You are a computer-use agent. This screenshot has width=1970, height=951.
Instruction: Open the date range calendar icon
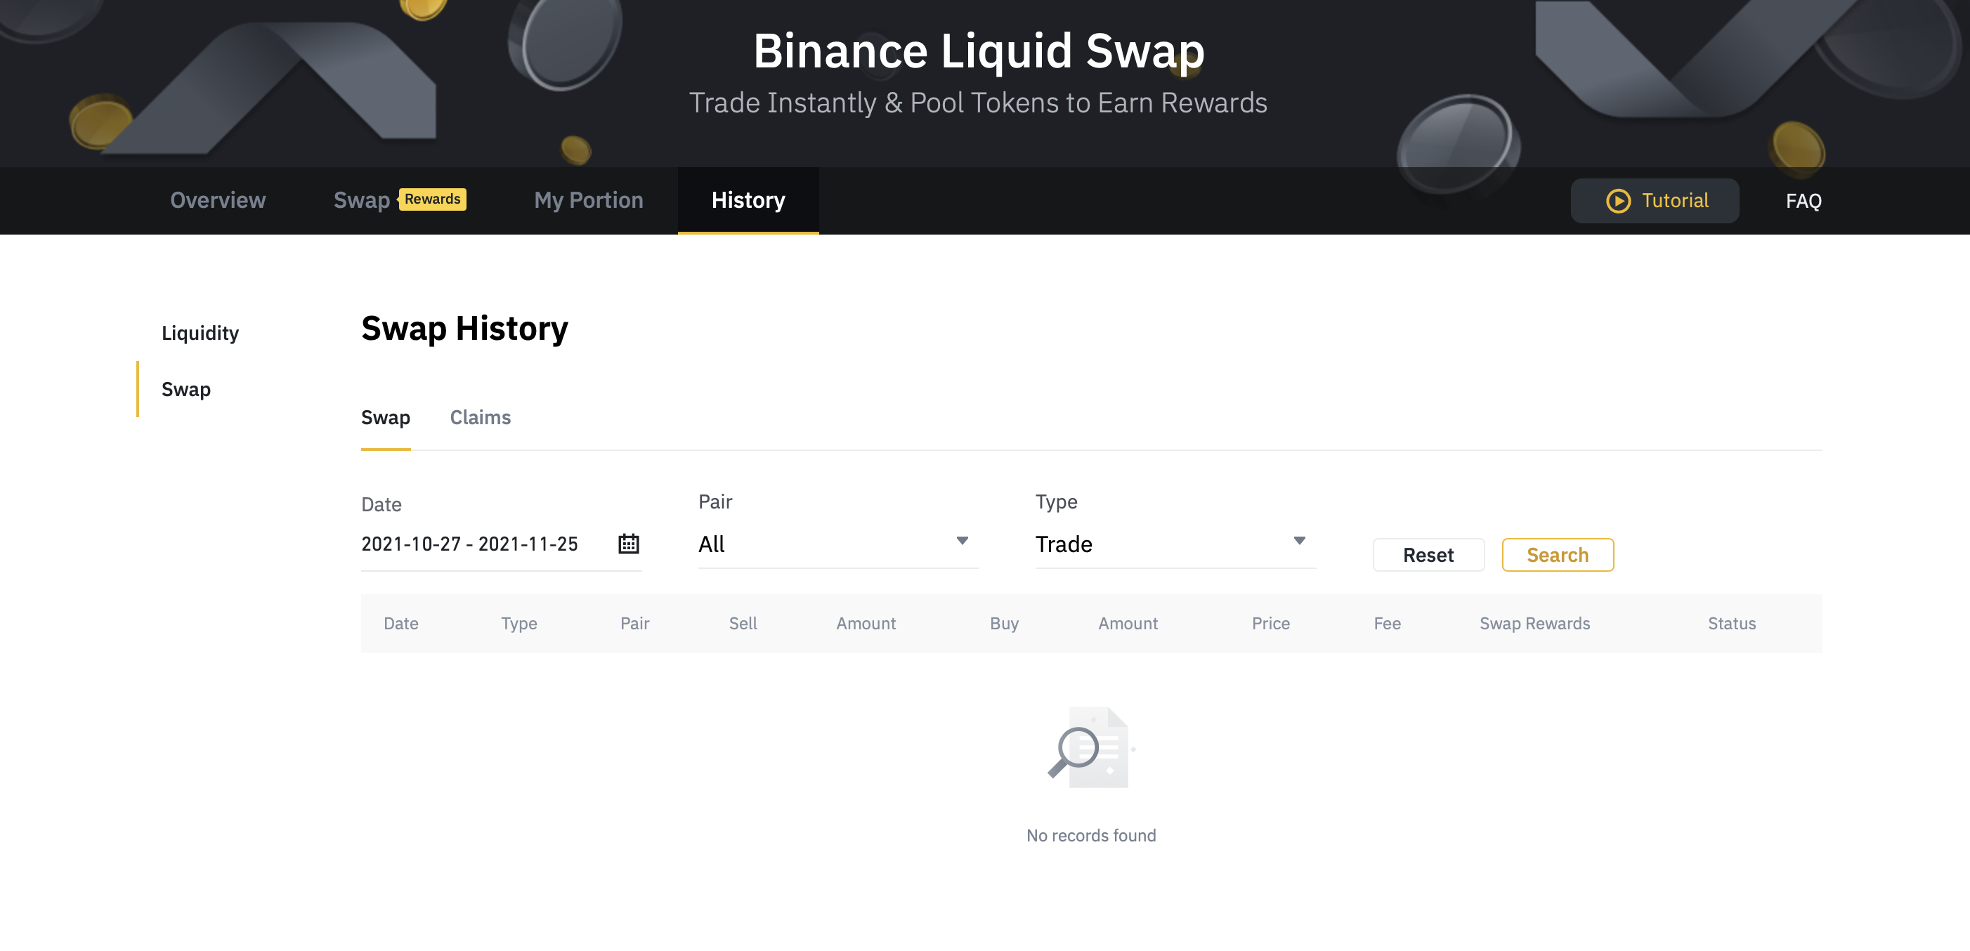(628, 544)
